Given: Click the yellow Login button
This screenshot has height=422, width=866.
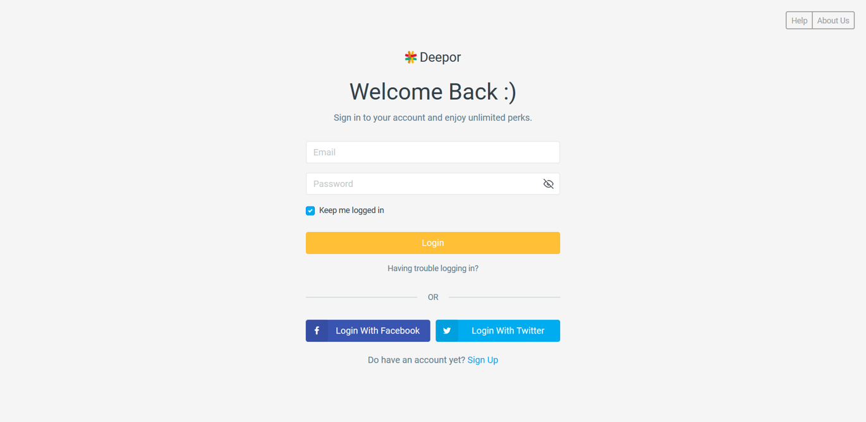Looking at the screenshot, I should pos(433,243).
